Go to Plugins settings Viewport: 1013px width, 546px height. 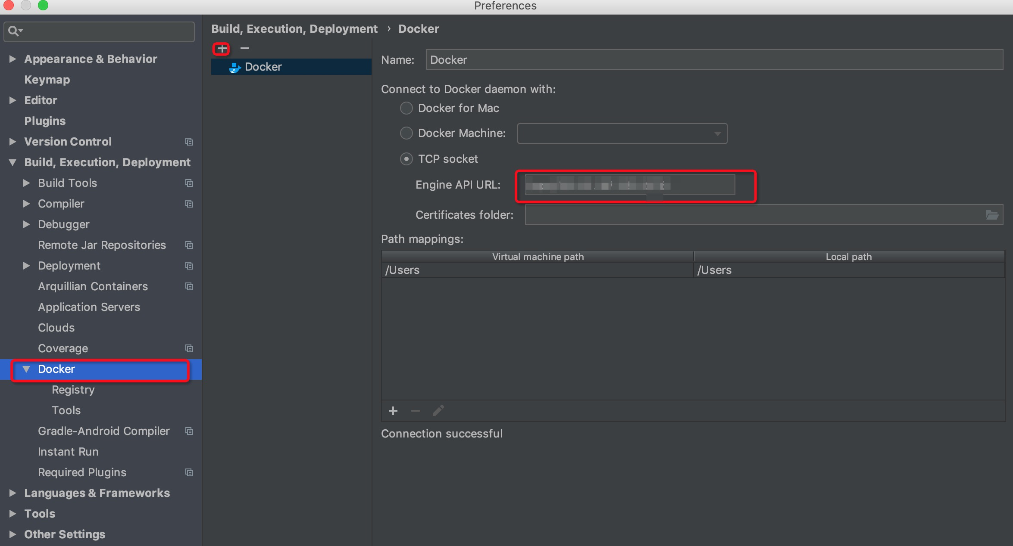(45, 121)
